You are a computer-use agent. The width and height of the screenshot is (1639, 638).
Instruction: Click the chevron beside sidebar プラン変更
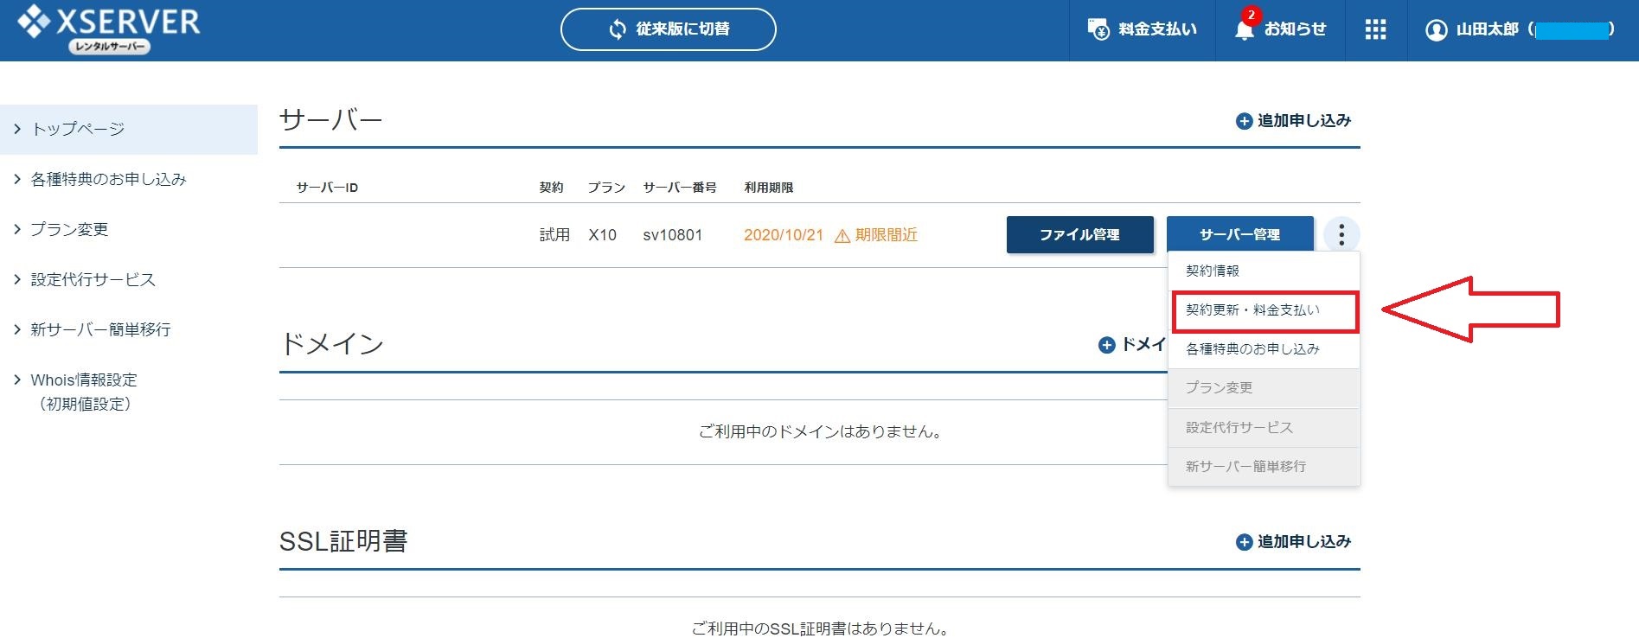(16, 229)
